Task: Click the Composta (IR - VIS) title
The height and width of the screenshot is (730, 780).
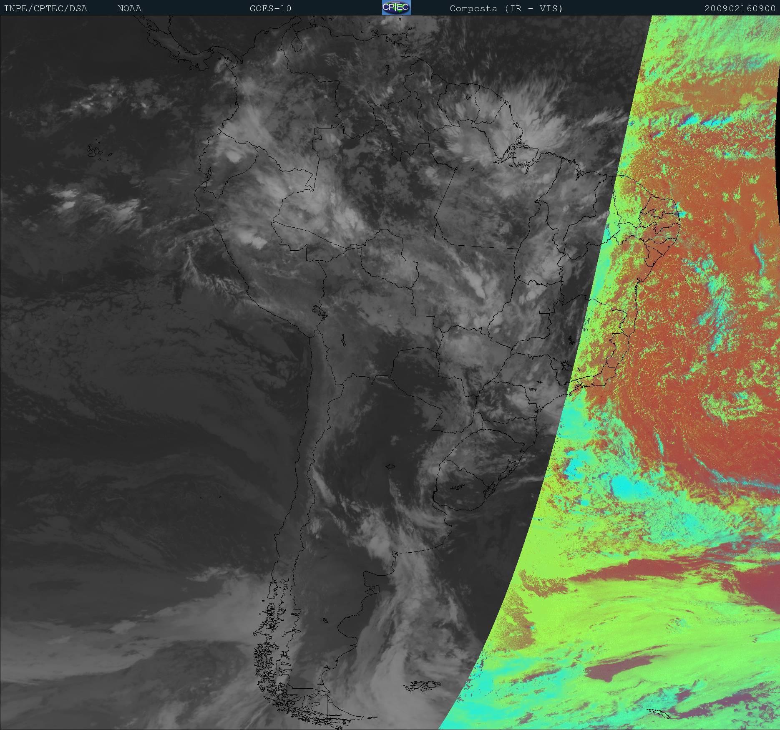Action: pos(506,8)
